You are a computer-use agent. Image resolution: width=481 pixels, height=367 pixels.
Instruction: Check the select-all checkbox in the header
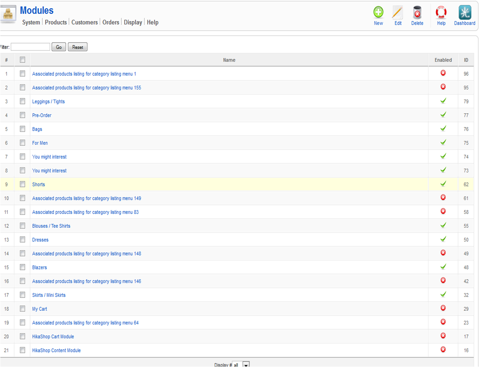23,60
